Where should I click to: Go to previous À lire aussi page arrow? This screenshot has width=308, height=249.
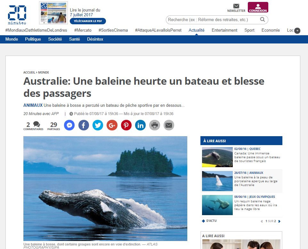click(x=262, y=221)
